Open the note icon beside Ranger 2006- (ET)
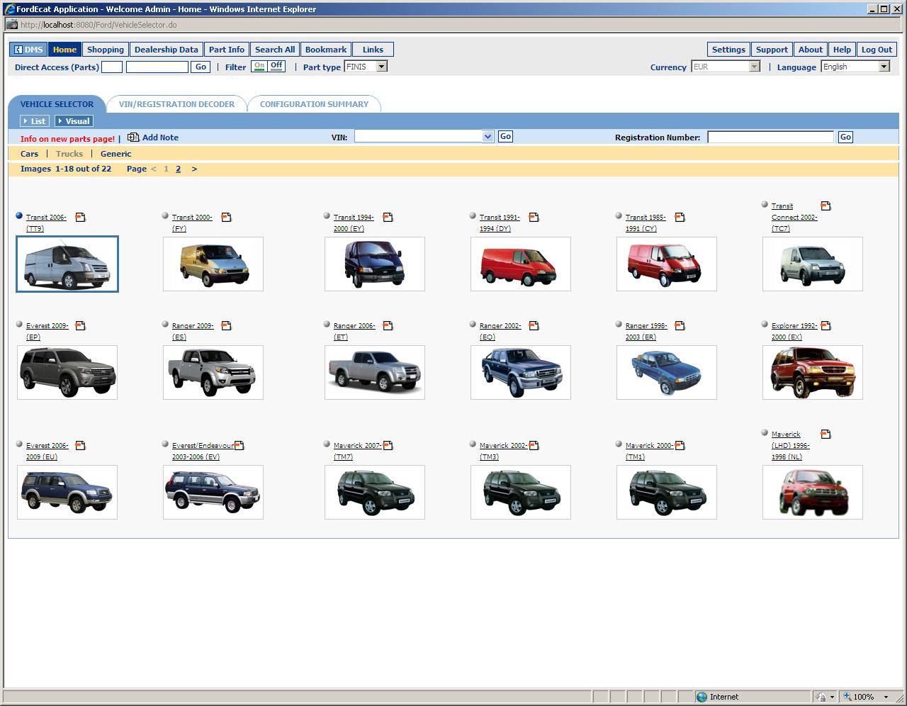The width and height of the screenshot is (907, 706). tap(388, 326)
